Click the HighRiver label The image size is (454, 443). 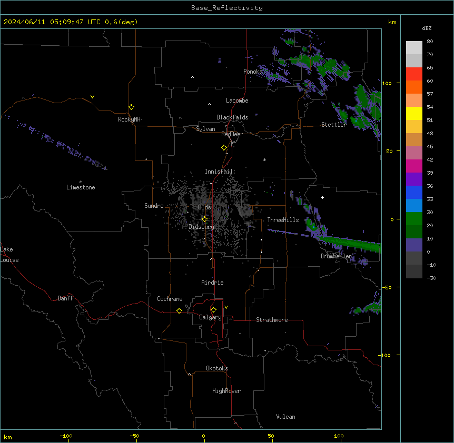pyautogui.click(x=226, y=391)
